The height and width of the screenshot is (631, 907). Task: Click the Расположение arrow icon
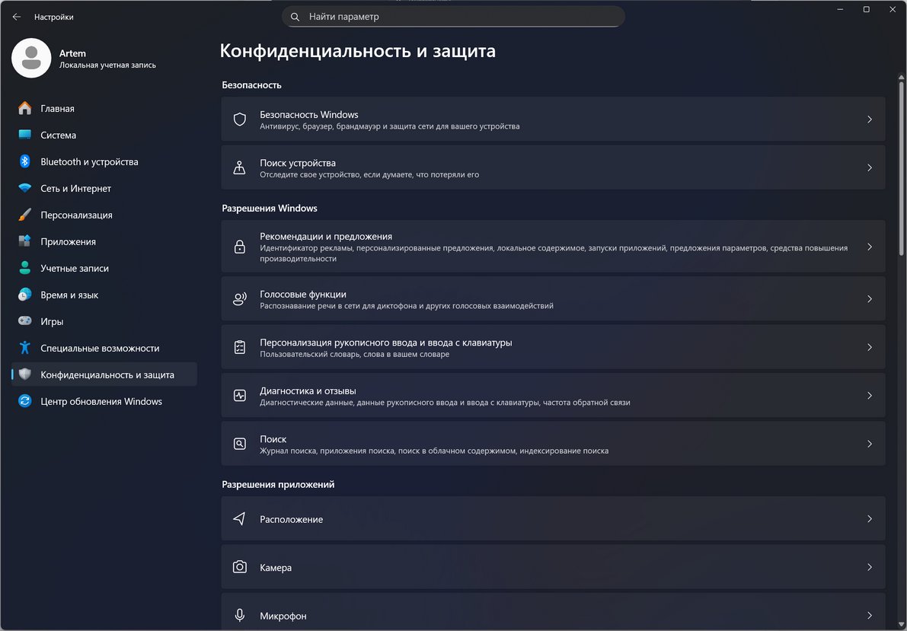pyautogui.click(x=240, y=519)
